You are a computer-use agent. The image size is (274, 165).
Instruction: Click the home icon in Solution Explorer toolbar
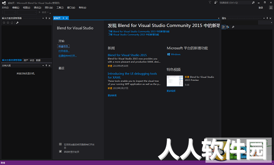pos(12,23)
